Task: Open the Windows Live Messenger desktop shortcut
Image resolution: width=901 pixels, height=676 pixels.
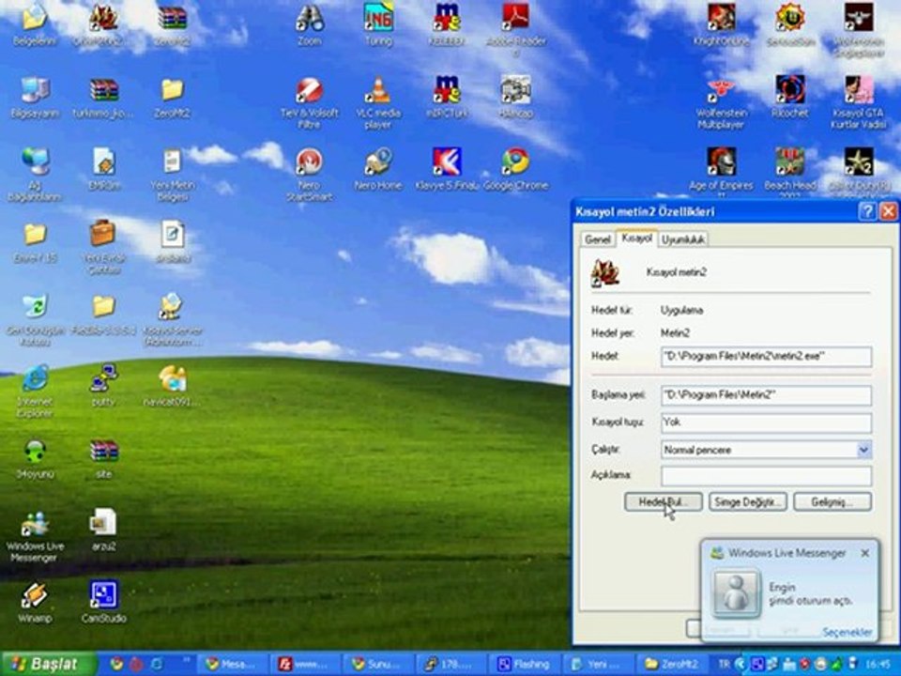Action: [x=35, y=523]
